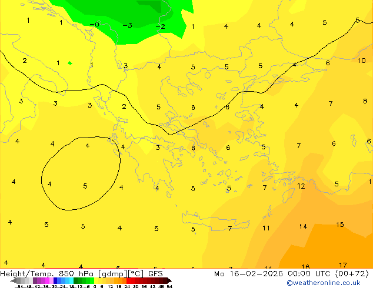Pick the dark purple legend swatch
Screen dimensions: 373x288
35,281
